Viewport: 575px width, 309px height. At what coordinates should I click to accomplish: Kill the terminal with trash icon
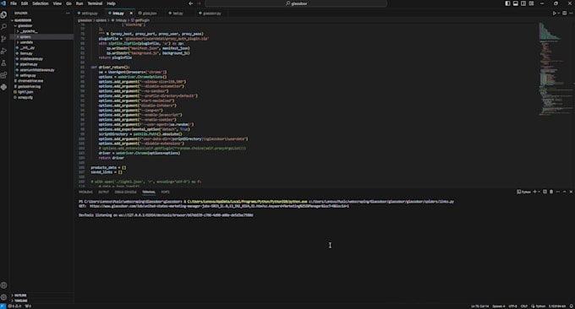(x=551, y=192)
